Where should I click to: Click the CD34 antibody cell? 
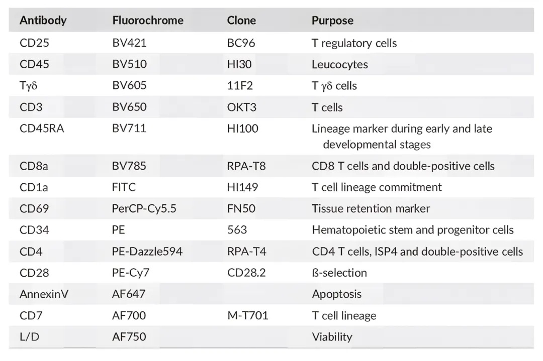pos(34,230)
